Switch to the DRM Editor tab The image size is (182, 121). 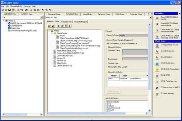tap(120, 14)
